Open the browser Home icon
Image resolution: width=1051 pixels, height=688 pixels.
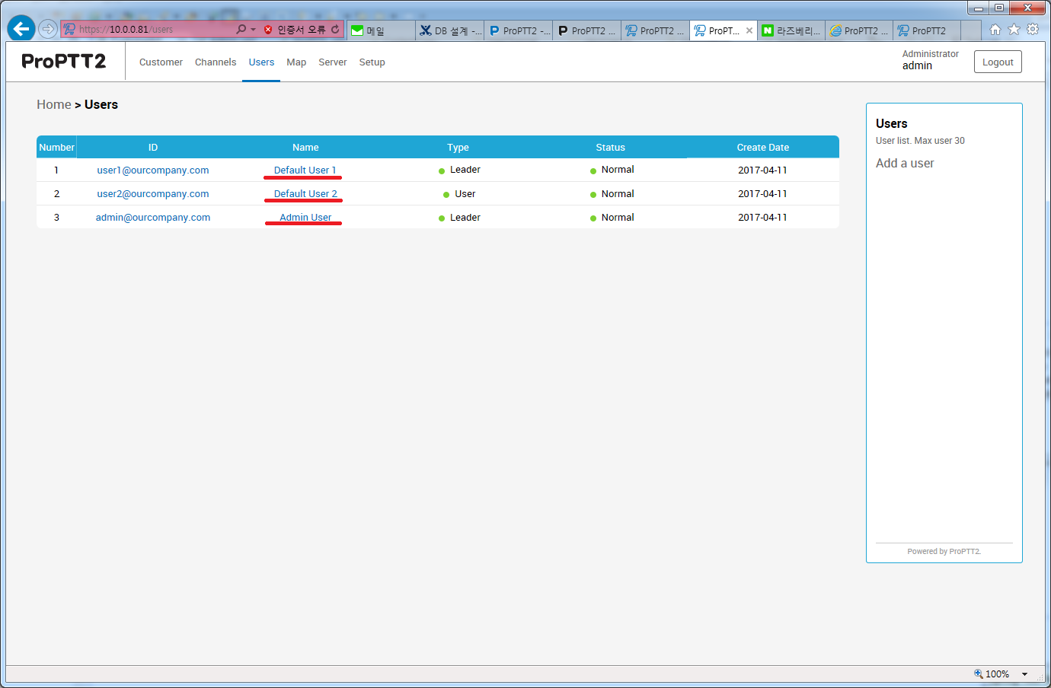[995, 30]
